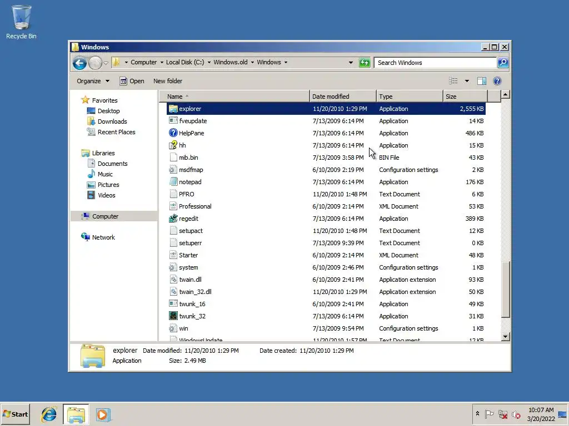This screenshot has width=569, height=426.
Task: Sort by Date modified column header
Action: point(343,97)
